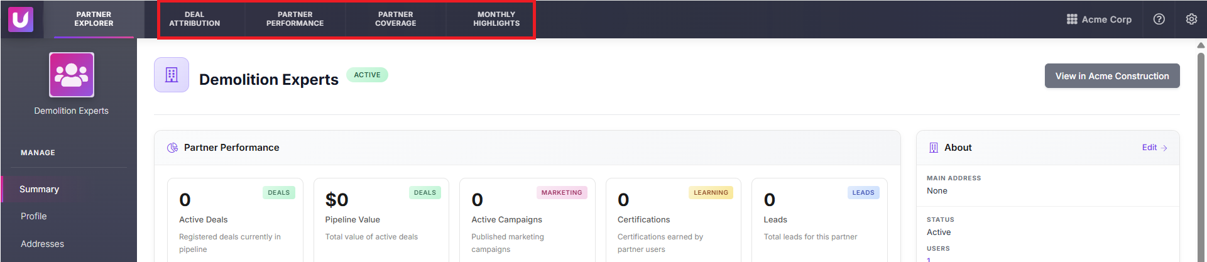Click the page vertical scrollbar thumb
1207x262 pixels.
1201,157
